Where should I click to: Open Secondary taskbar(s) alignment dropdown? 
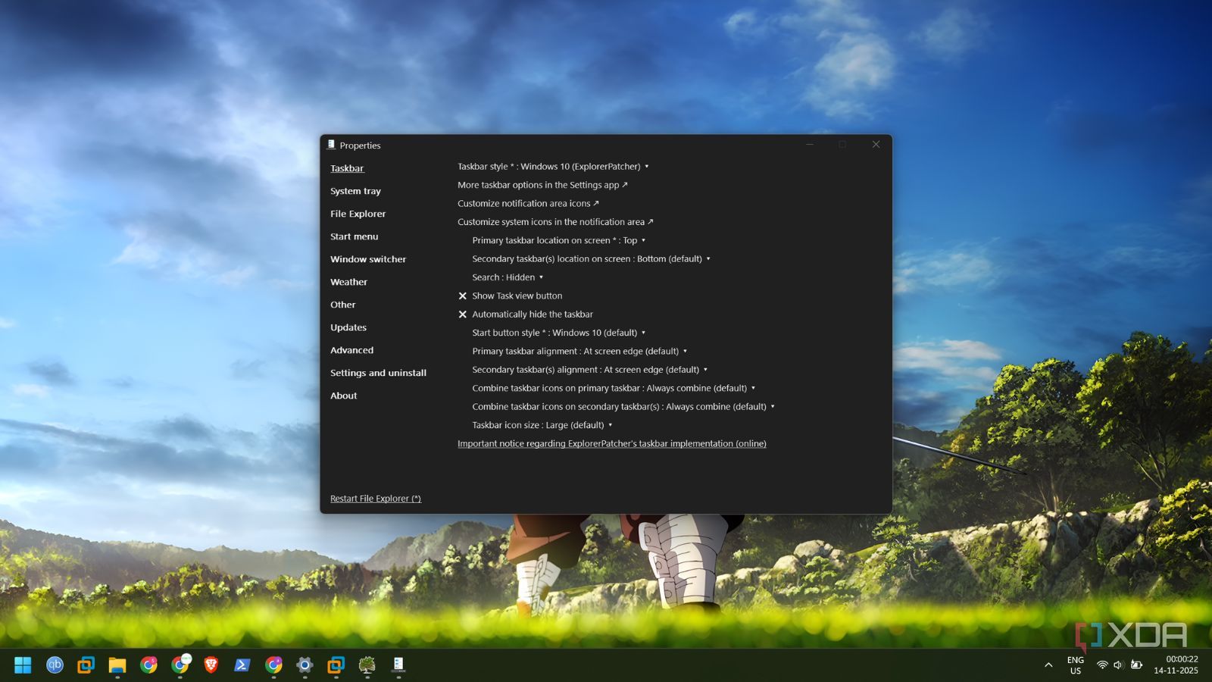tap(590, 370)
